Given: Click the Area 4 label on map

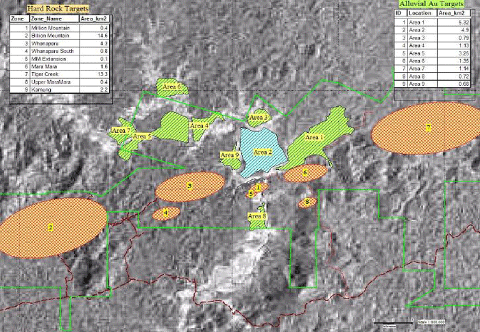Looking at the screenshot, I should pos(200,126).
